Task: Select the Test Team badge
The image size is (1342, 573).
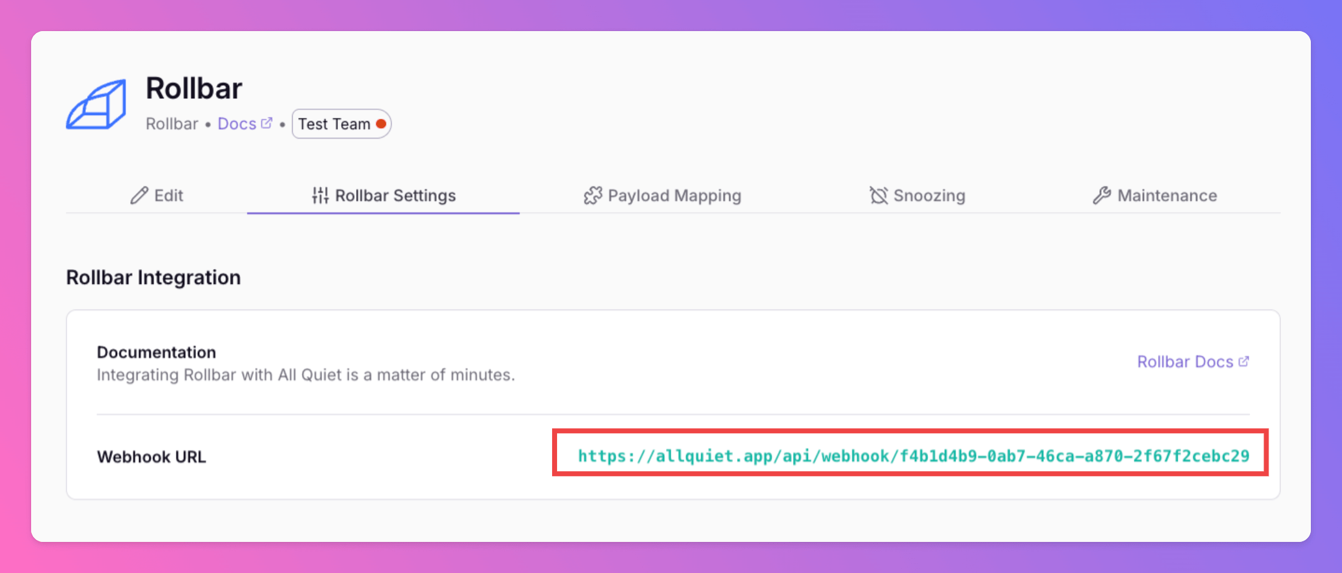Action: coord(341,124)
